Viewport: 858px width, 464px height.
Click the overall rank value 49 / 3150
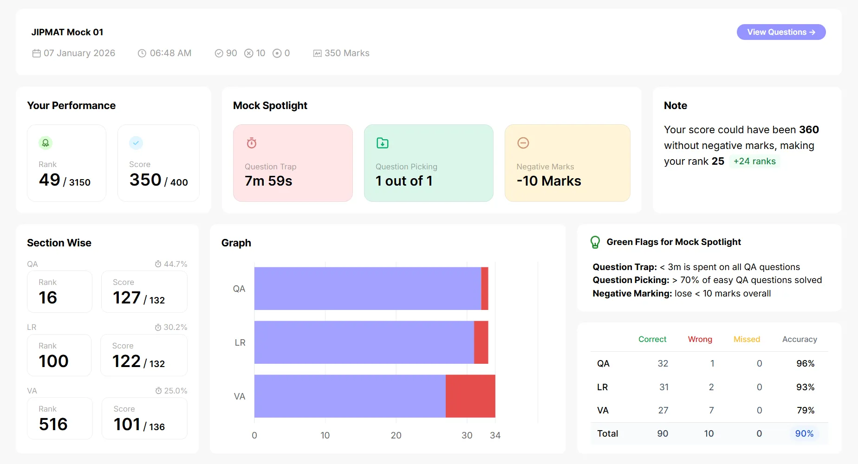[65, 180]
